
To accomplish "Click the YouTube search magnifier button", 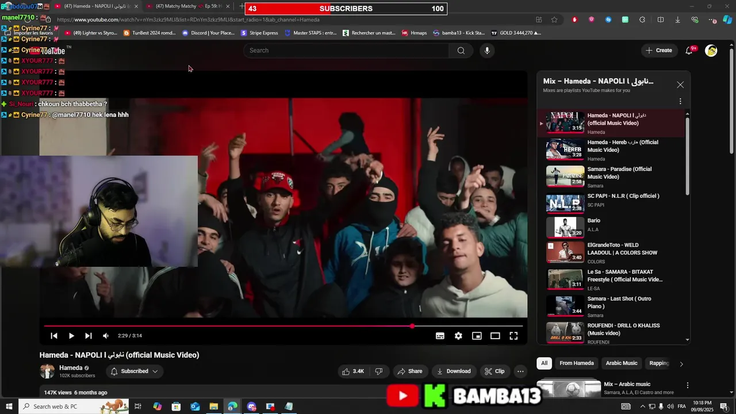I will [x=461, y=51].
